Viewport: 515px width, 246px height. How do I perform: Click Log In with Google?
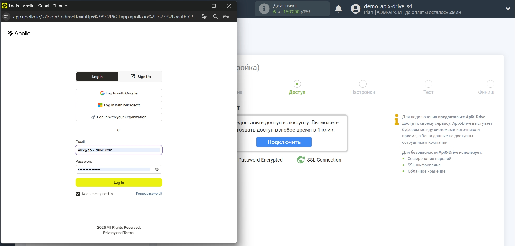[119, 93]
